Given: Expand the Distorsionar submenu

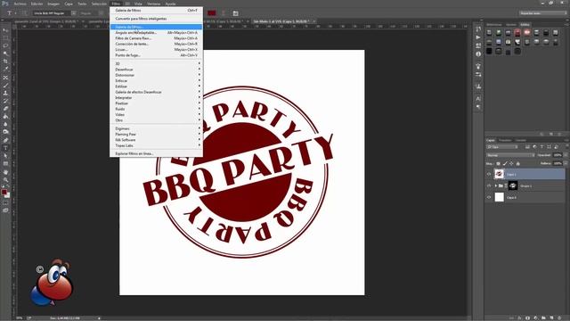Looking at the screenshot, I should (157, 75).
